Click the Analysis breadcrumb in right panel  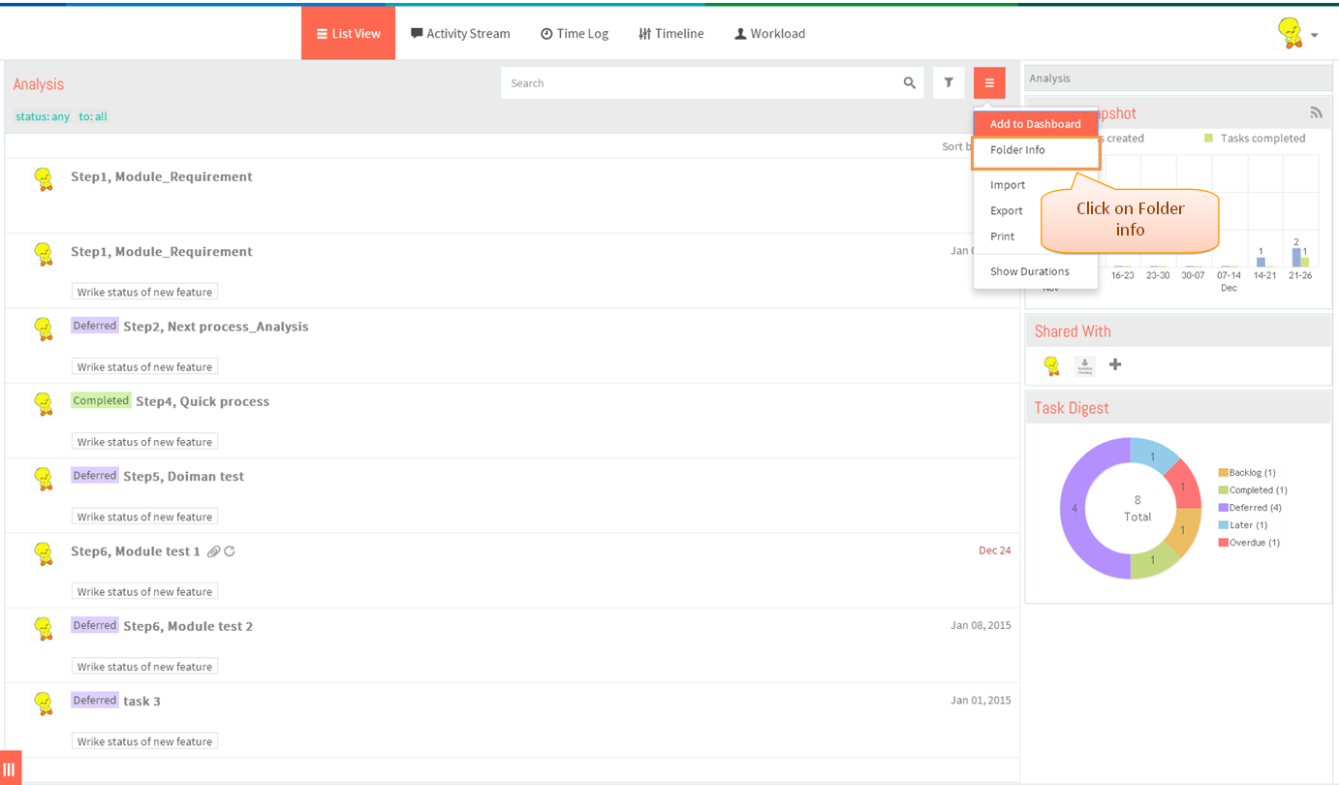tap(1049, 78)
